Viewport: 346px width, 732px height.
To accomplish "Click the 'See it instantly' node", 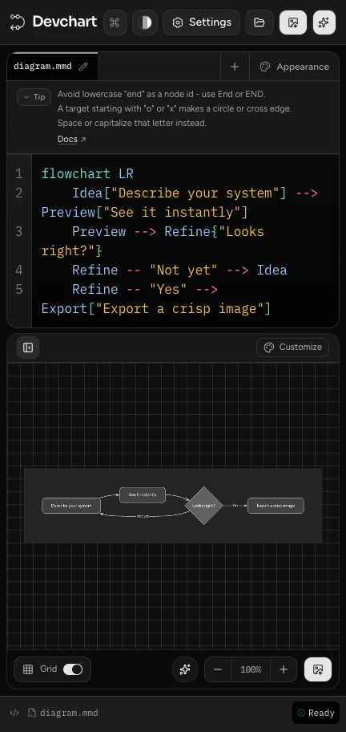I will [x=143, y=495].
